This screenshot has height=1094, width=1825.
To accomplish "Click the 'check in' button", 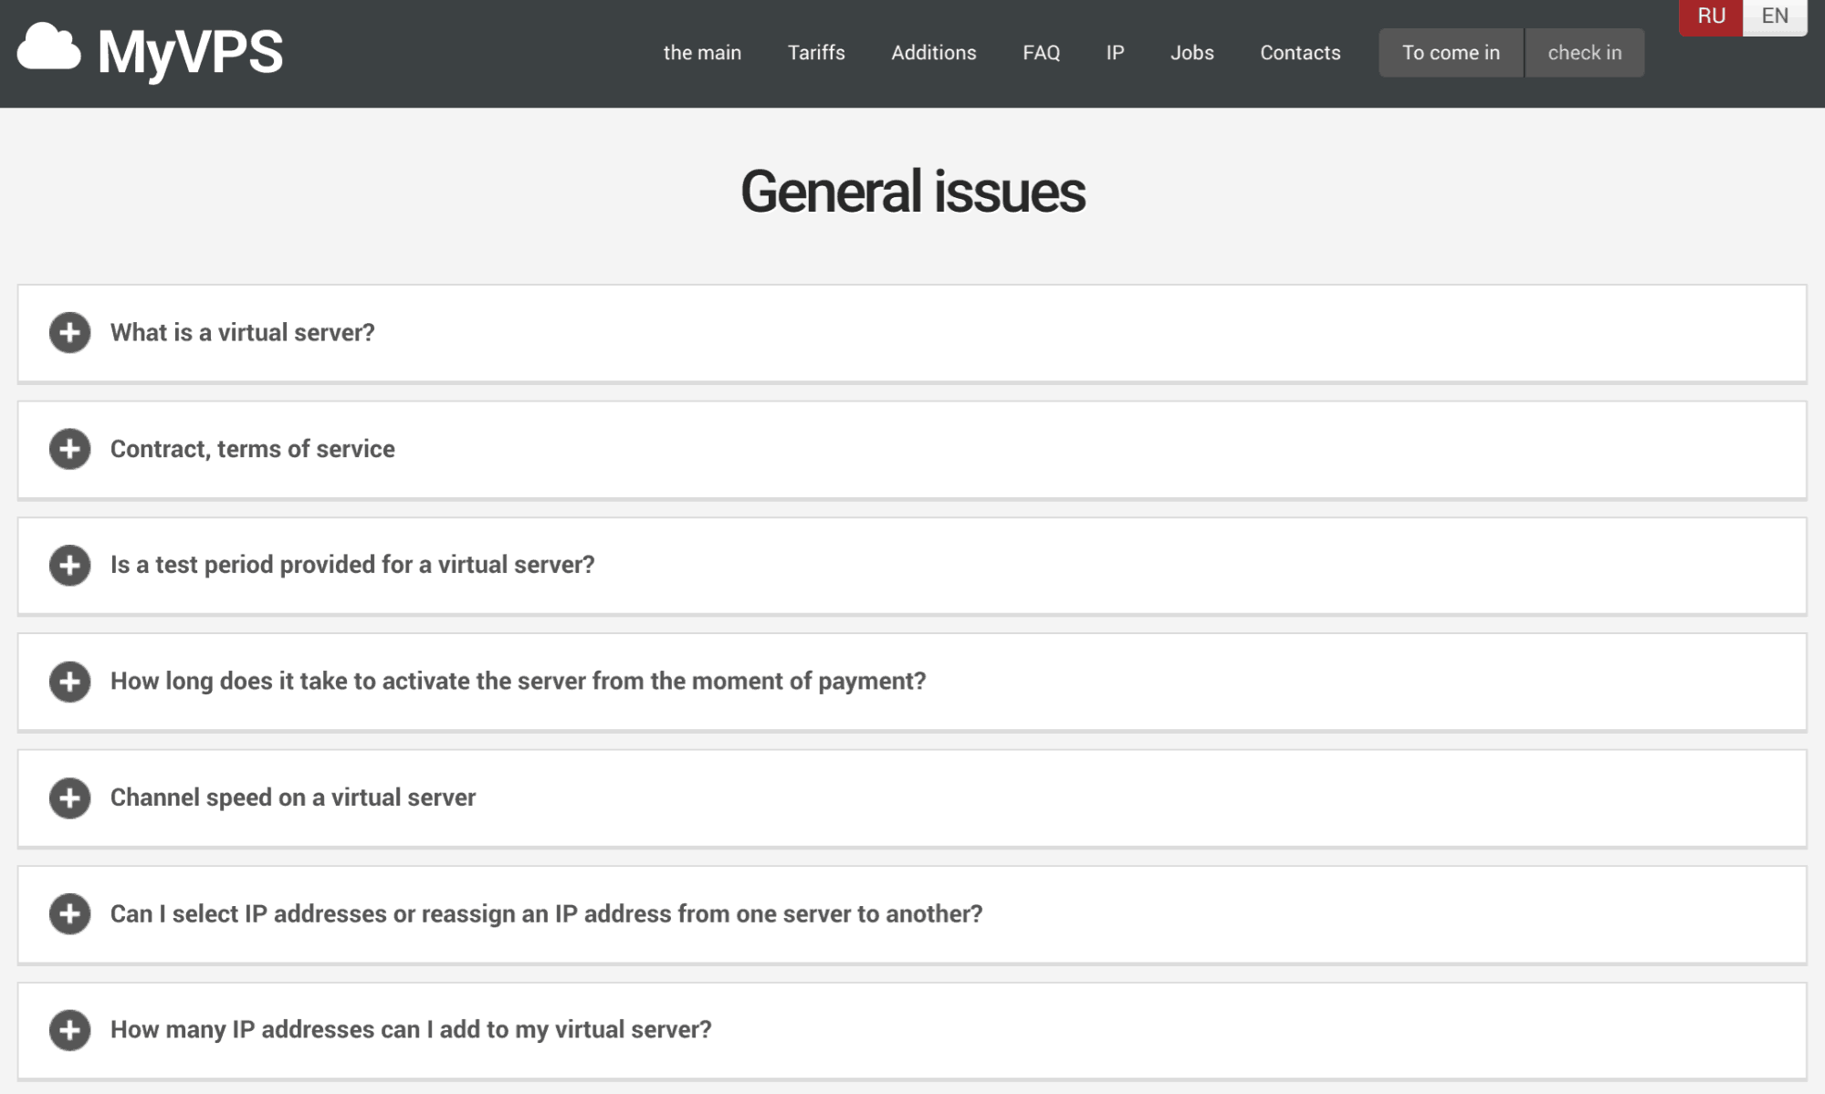I will [x=1584, y=52].
